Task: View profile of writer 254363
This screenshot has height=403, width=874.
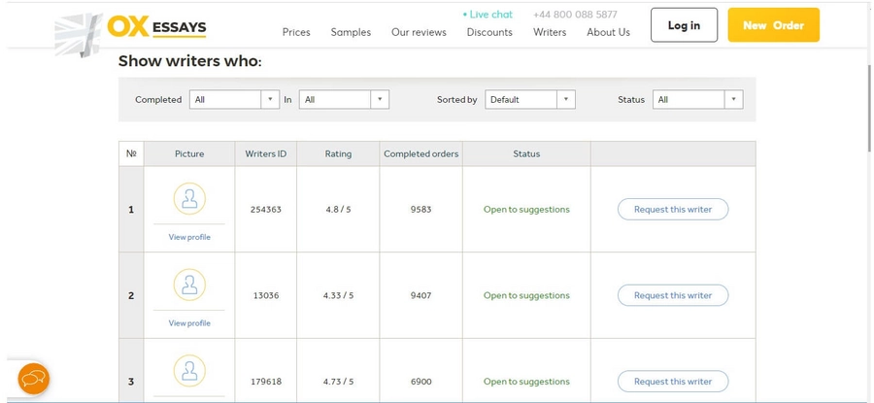Action: pos(189,237)
